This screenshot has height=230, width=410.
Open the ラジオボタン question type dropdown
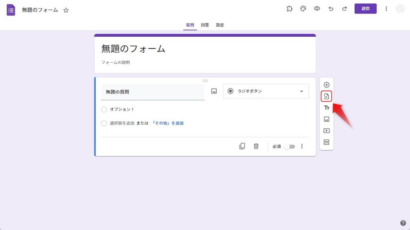coord(266,91)
